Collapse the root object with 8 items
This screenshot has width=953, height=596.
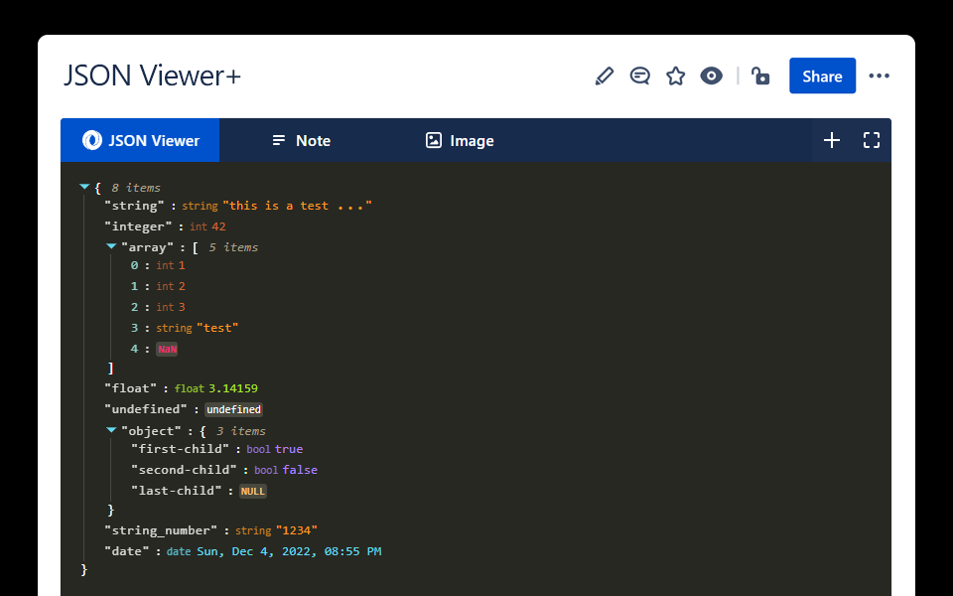tap(84, 187)
